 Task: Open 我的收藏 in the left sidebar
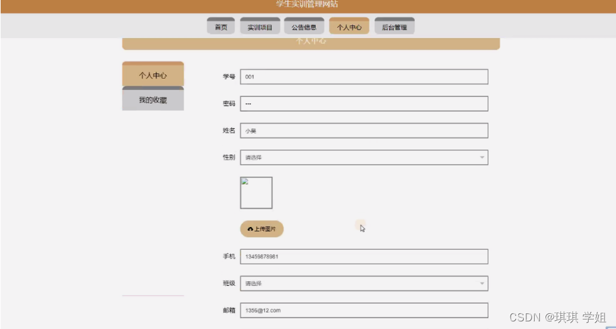(x=153, y=99)
